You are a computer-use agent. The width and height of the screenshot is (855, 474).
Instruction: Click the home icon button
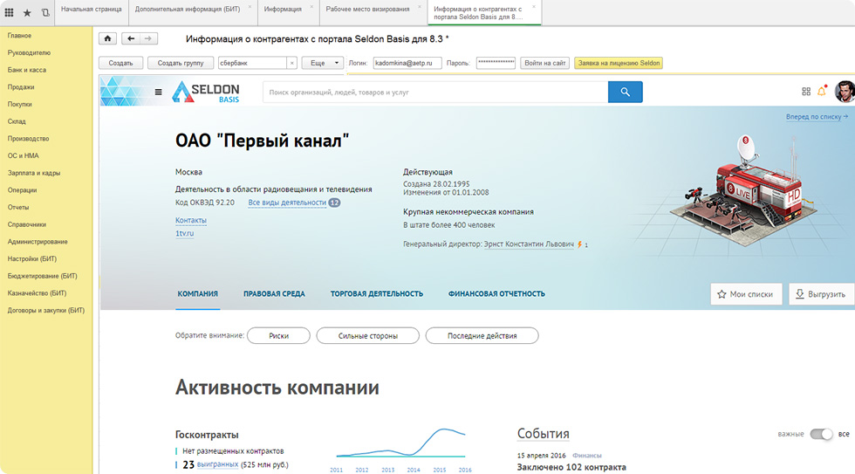point(108,38)
